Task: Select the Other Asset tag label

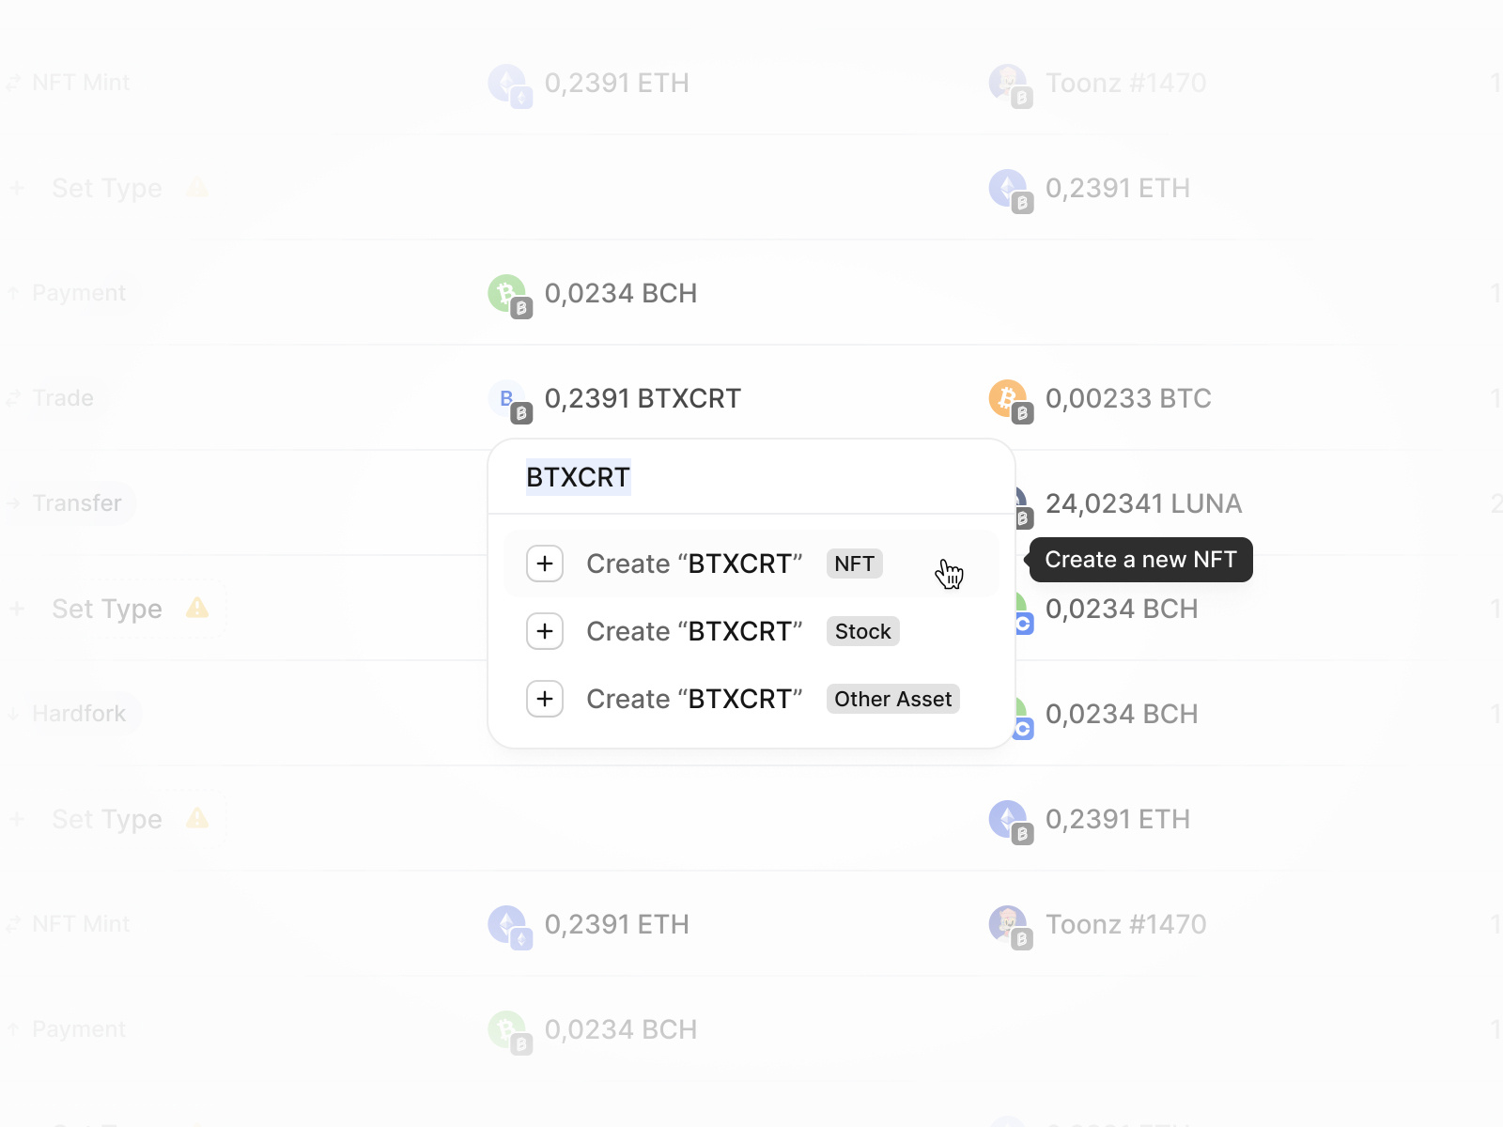Action: tap(892, 699)
